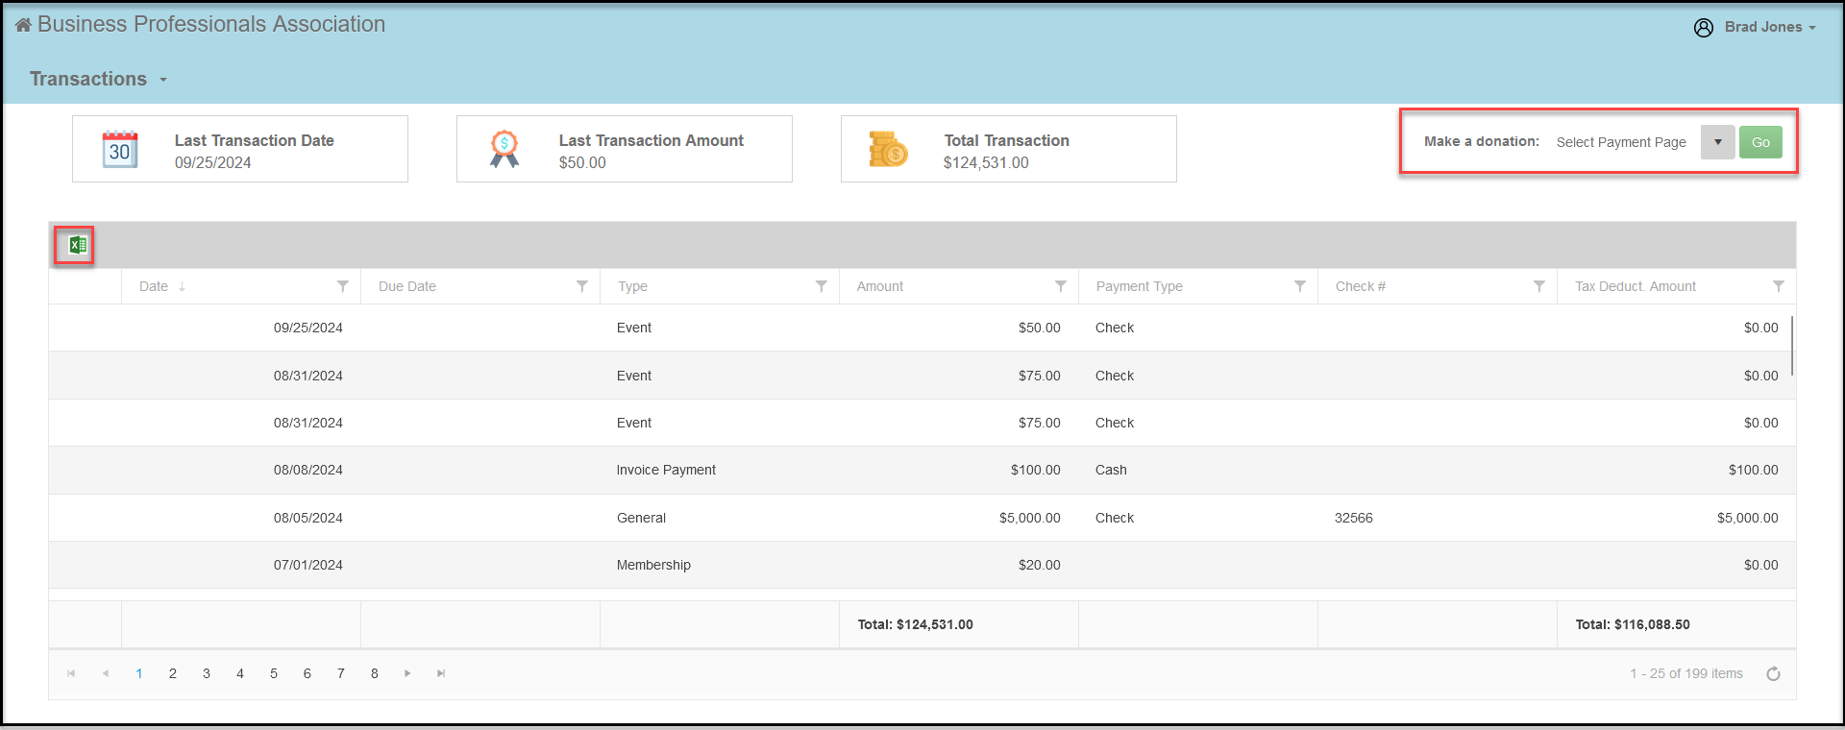Click check number 32566
Viewport: 1845px width, 730px height.
coord(1354,518)
